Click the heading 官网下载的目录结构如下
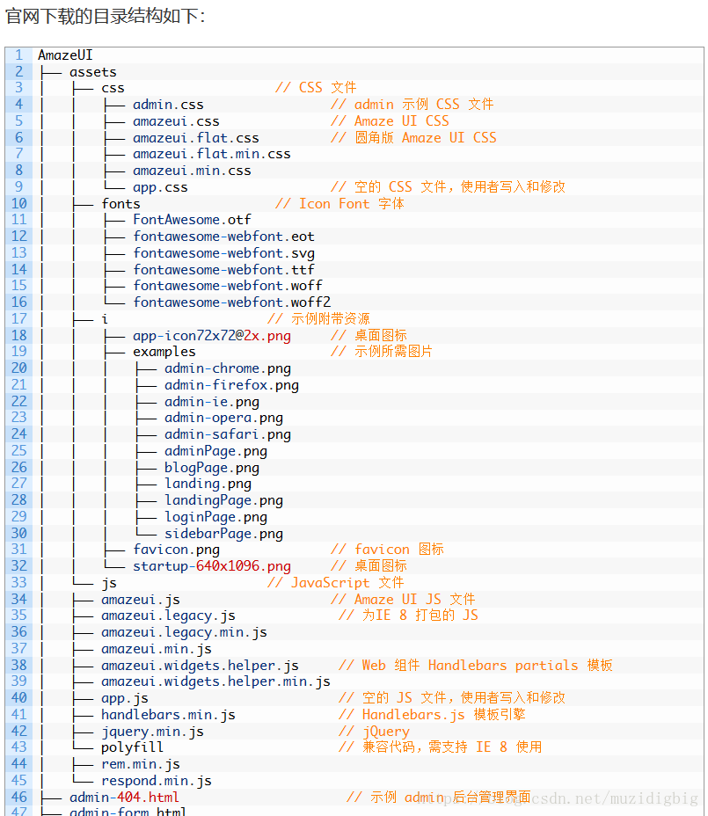708x816 pixels. (106, 17)
